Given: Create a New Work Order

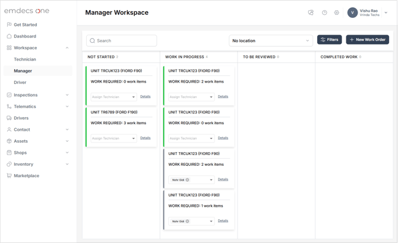Looking at the screenshot, I should 367,40.
